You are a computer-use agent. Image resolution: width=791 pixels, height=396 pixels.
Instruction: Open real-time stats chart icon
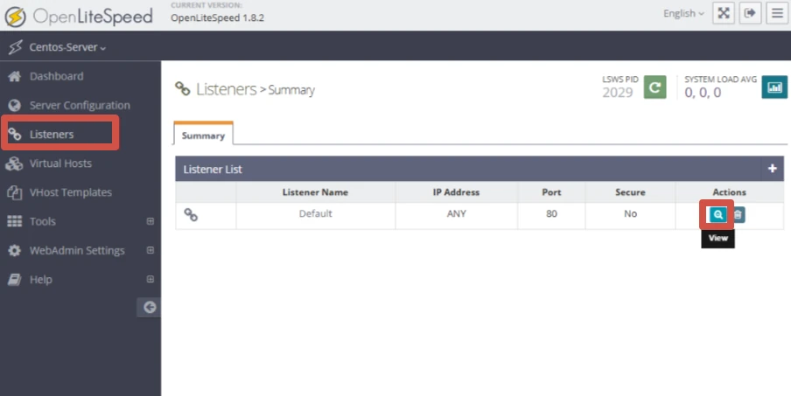(774, 87)
